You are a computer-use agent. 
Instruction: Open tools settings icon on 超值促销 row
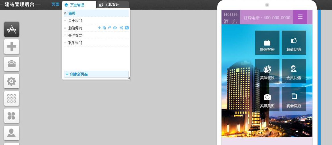tap(121, 28)
